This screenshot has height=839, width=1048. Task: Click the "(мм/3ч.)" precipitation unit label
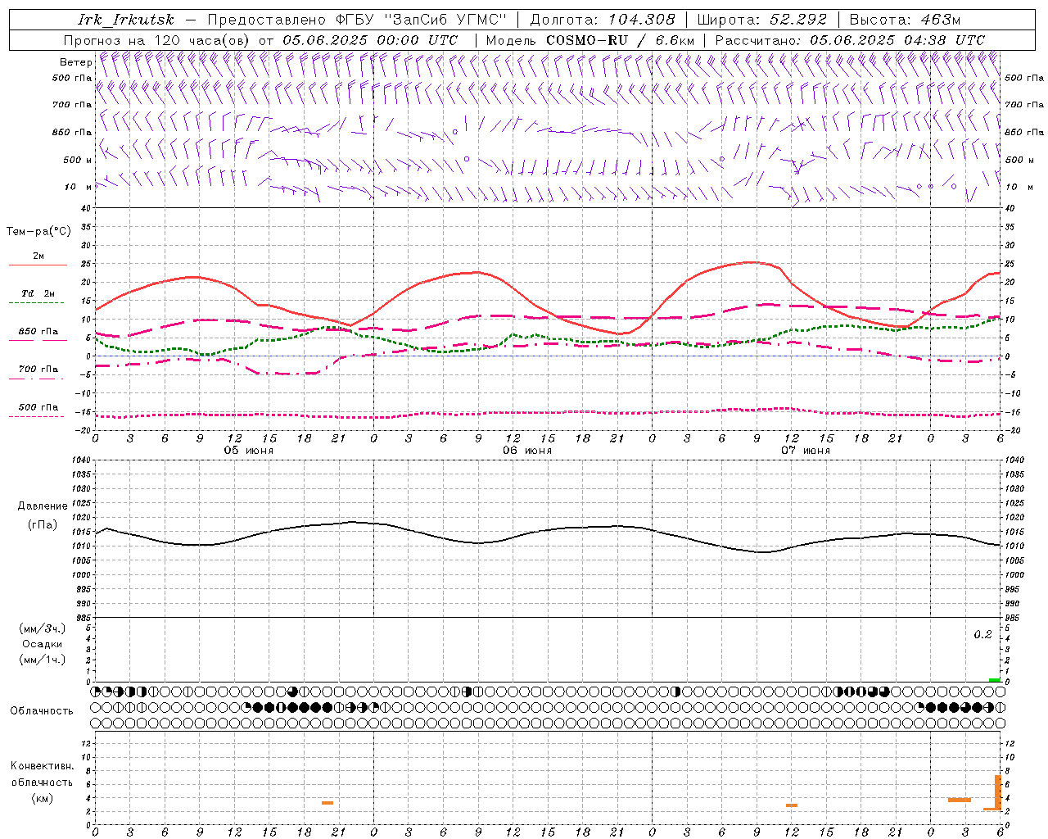(43, 628)
